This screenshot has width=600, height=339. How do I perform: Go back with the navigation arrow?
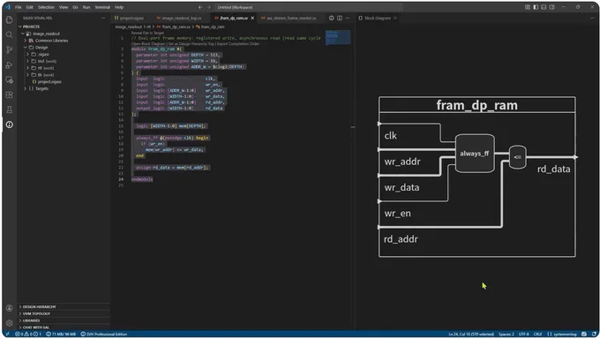point(200,7)
